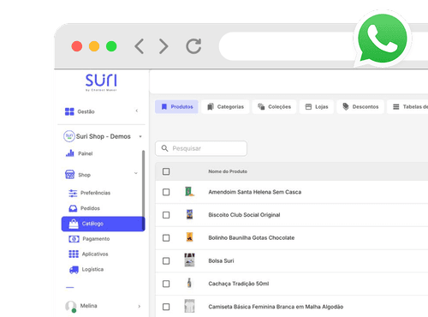Click the Suri logo in the sidebar
Screen dimensions: 428x317
(x=101, y=82)
